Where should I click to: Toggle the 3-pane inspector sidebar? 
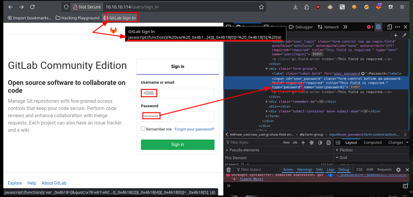(x=338, y=143)
